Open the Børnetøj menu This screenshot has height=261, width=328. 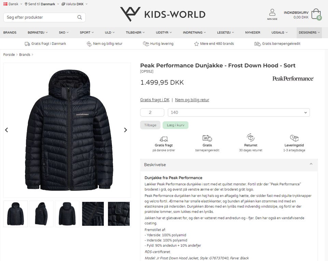click(38, 32)
